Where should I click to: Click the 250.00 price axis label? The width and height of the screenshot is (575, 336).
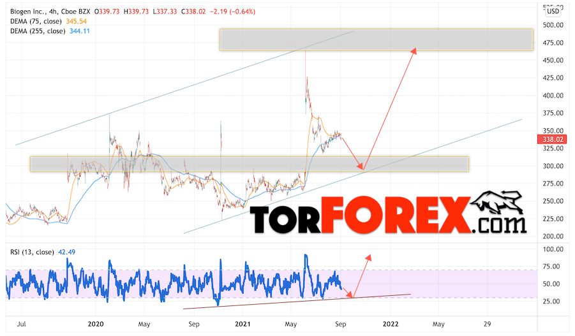(553, 201)
